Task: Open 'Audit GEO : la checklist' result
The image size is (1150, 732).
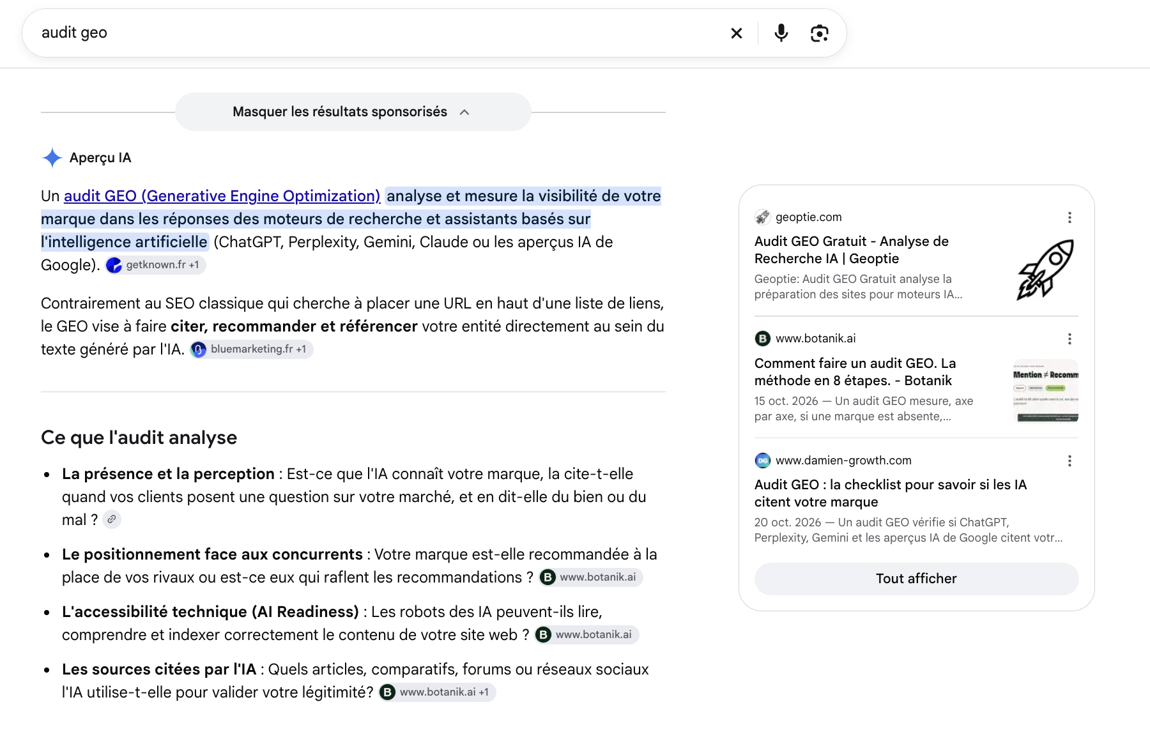Action: click(891, 493)
